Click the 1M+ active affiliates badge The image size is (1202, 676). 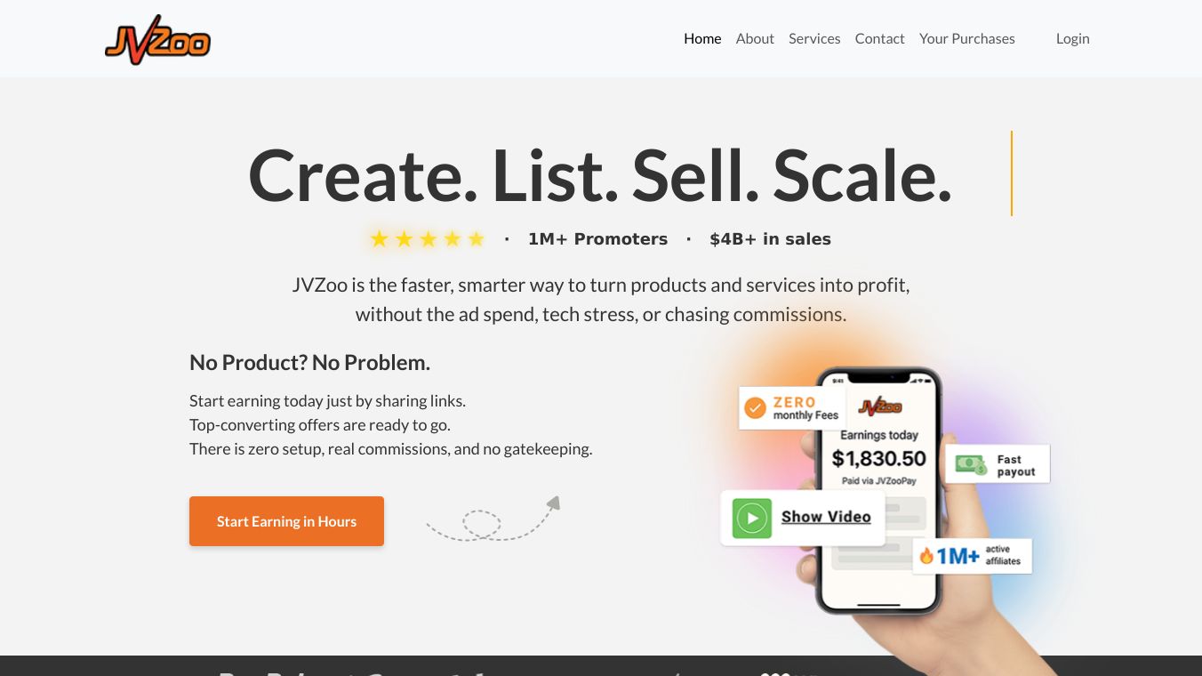pyautogui.click(x=972, y=556)
